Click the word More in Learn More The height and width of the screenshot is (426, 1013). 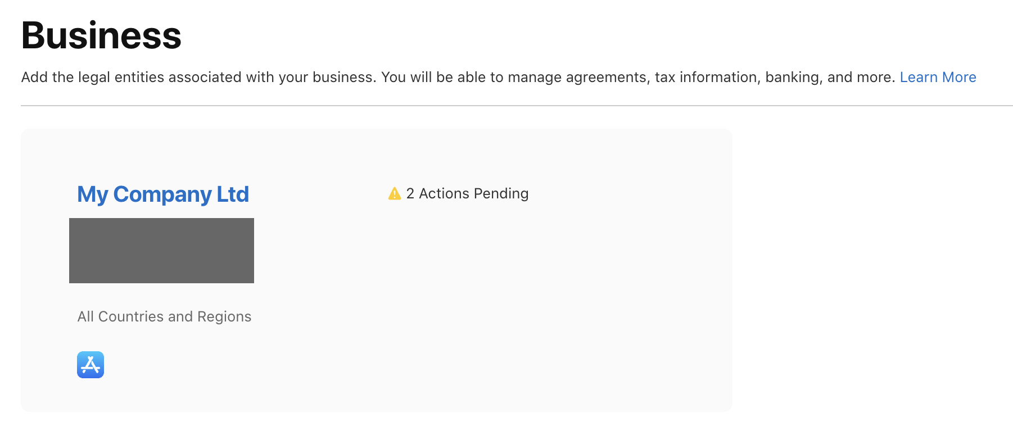pos(959,77)
